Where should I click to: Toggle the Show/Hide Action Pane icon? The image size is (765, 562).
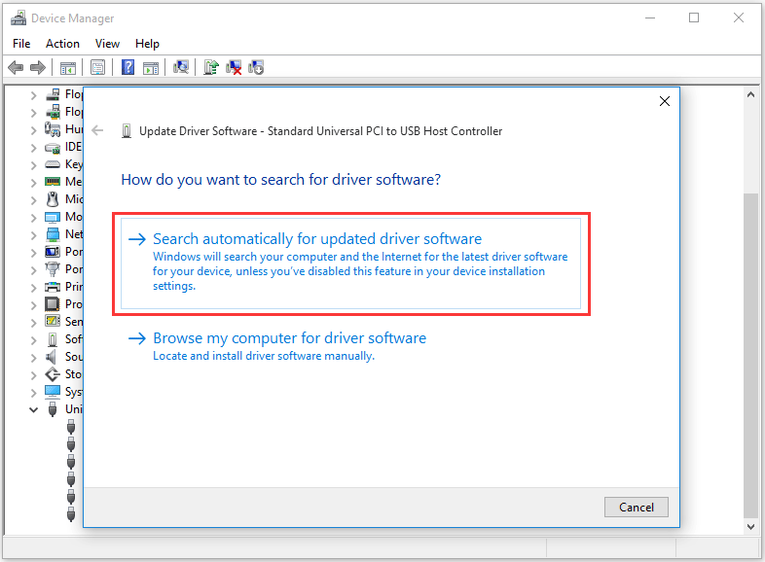tap(151, 68)
